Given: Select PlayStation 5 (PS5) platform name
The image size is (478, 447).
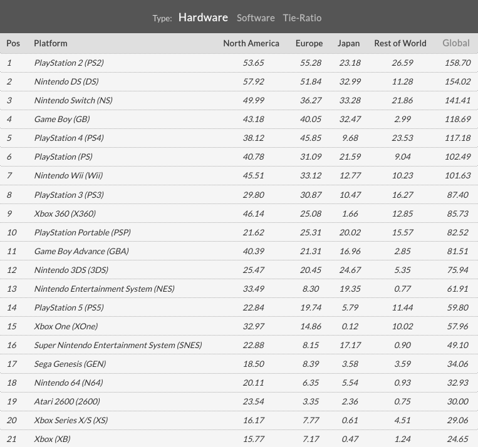Looking at the screenshot, I should pyautogui.click(x=69, y=307).
